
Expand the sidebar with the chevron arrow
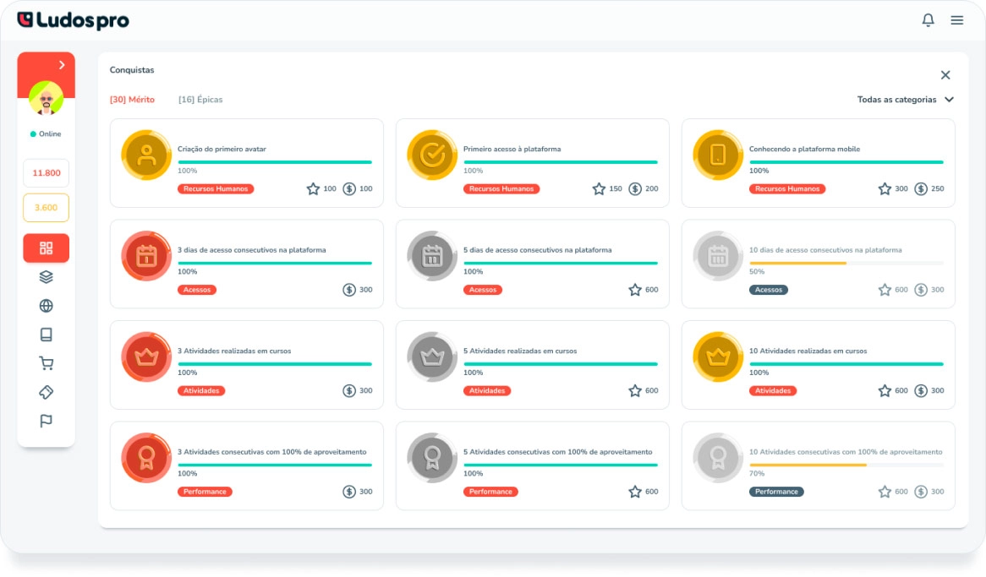[62, 65]
